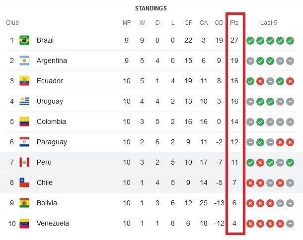Click Argentina's first gray draw icon

[x=250, y=60]
